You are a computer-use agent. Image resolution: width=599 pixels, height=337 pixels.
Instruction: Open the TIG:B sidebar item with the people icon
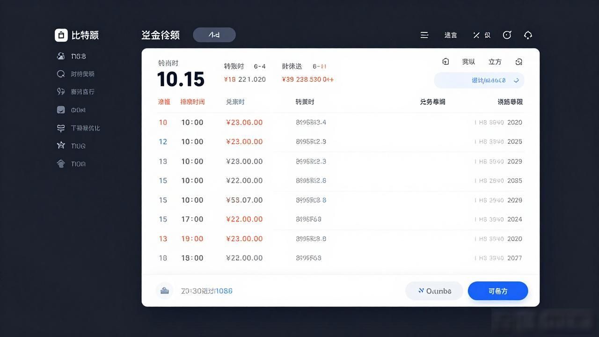[x=72, y=56]
